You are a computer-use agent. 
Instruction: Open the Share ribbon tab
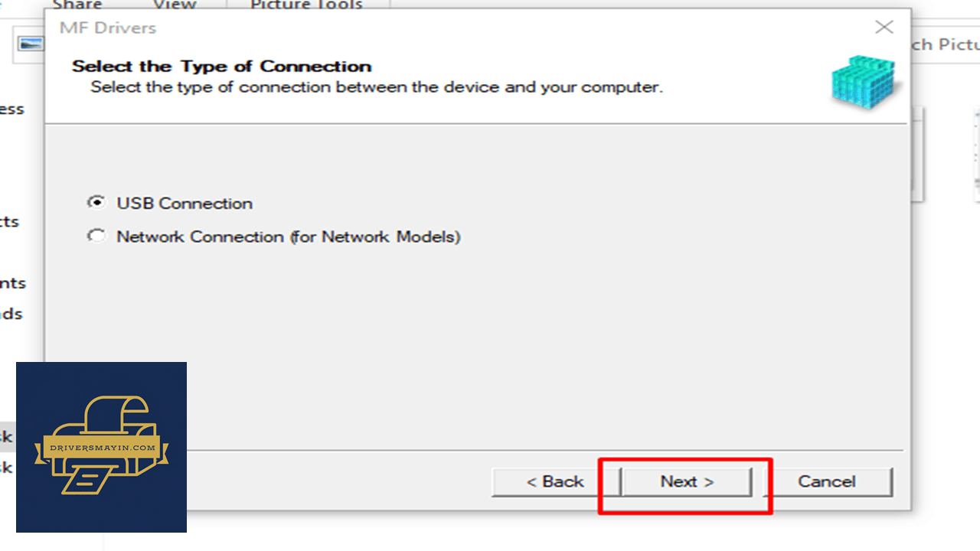77,5
